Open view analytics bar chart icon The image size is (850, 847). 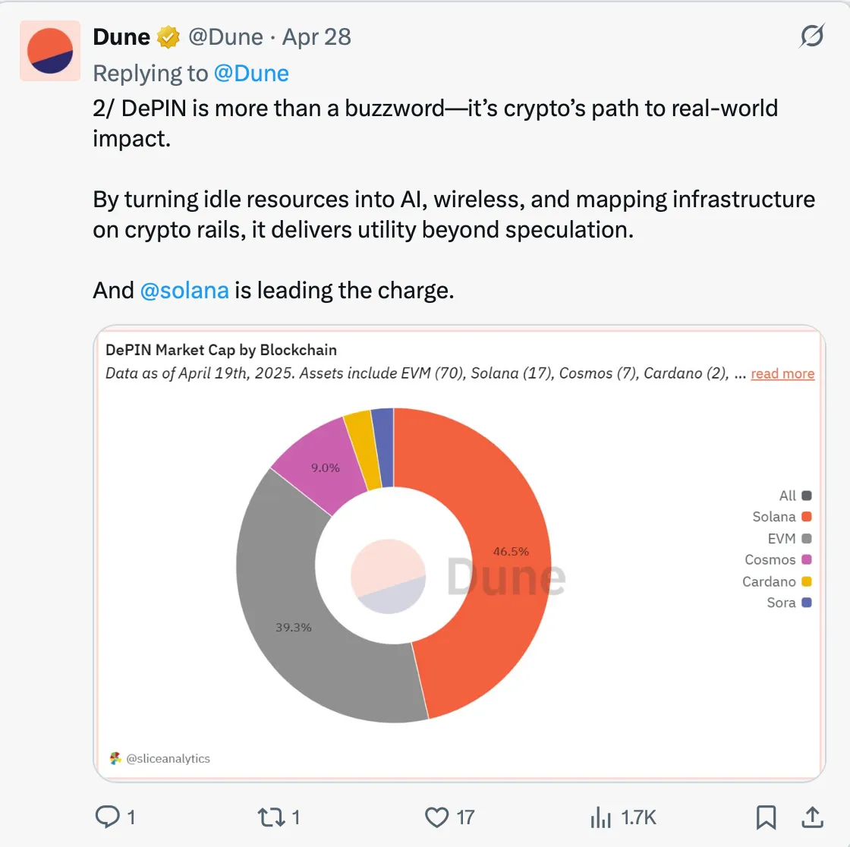click(x=600, y=817)
